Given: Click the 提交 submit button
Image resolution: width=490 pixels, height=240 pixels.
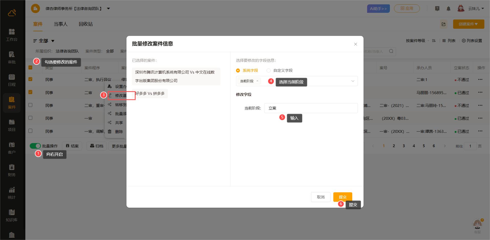Looking at the screenshot, I should pyautogui.click(x=343, y=197).
